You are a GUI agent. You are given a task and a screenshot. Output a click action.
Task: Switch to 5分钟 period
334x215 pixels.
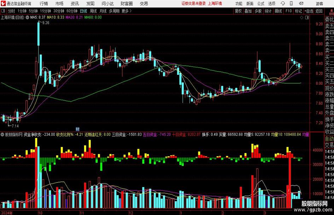click(33, 11)
